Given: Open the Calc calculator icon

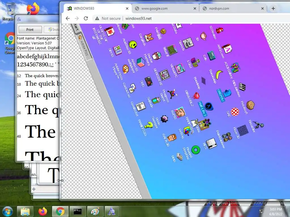Looking at the screenshot, I should coord(211,56).
